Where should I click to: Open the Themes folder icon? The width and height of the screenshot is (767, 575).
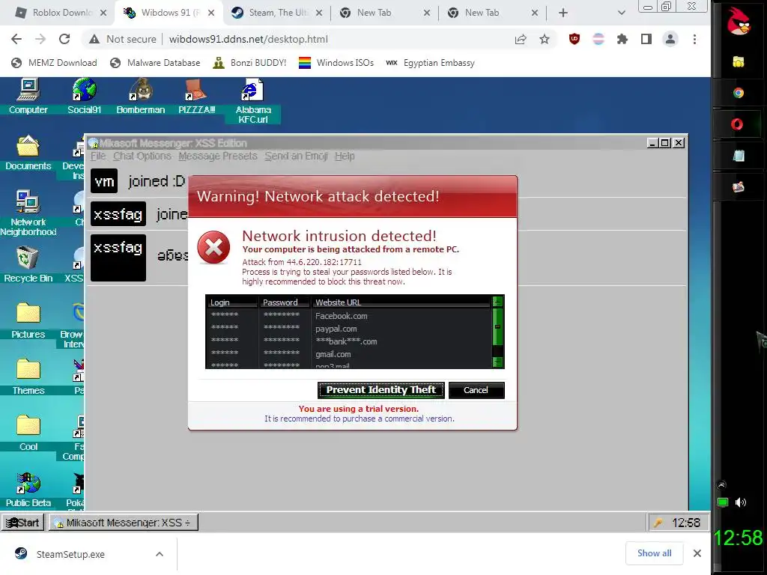point(28,377)
